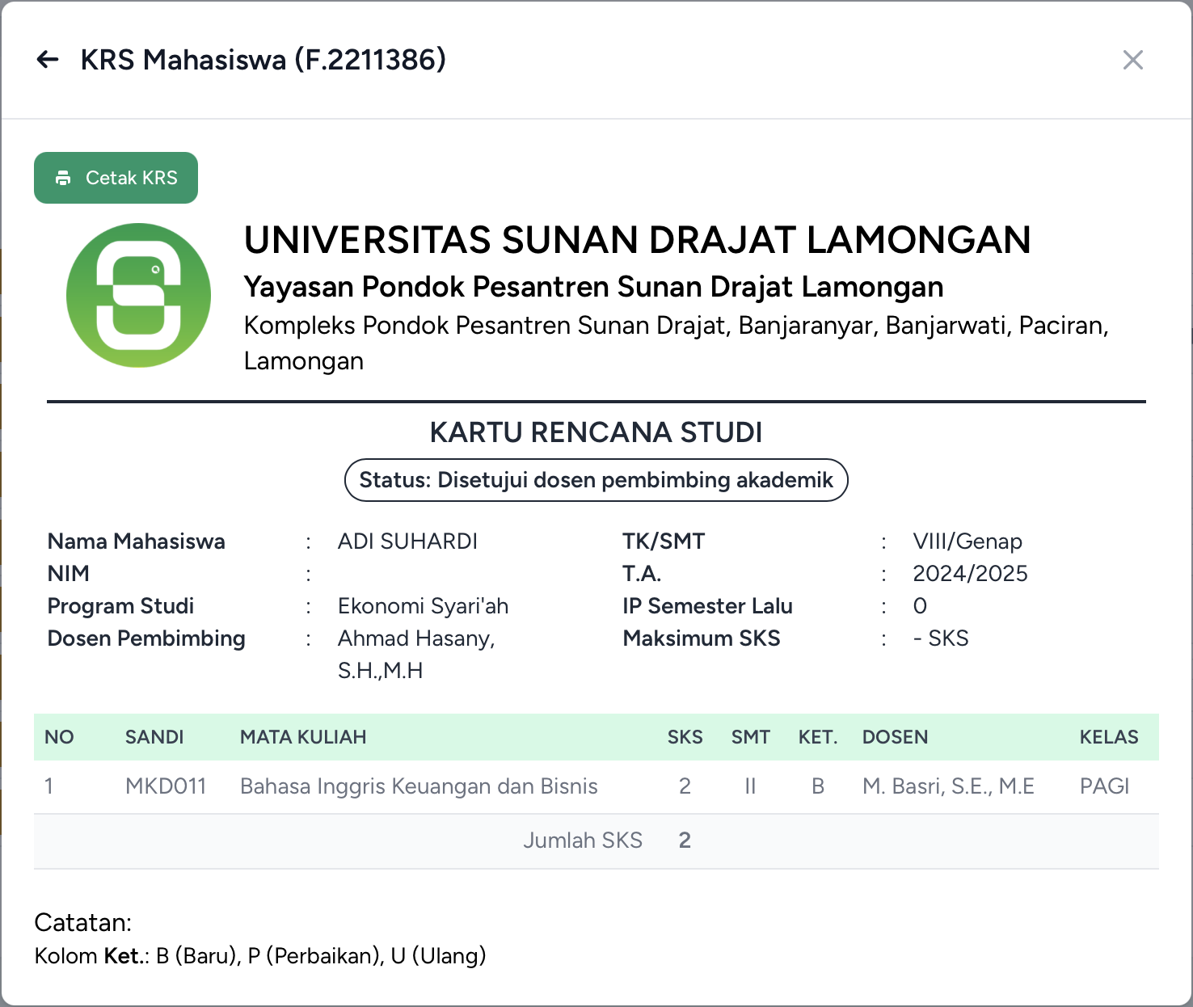Click course code 'MKD011'
Image resolution: width=1193 pixels, height=1007 pixels.
click(x=166, y=786)
